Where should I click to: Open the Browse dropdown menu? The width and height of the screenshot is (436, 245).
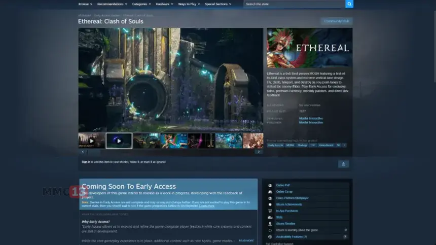pos(85,4)
